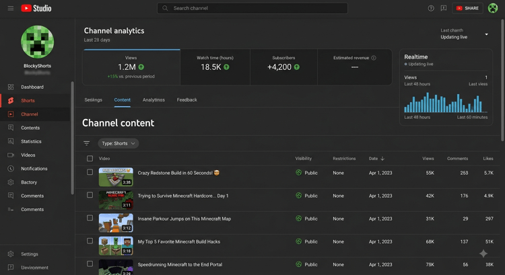Click the Views column header in table
The width and height of the screenshot is (505, 275).
428,158
